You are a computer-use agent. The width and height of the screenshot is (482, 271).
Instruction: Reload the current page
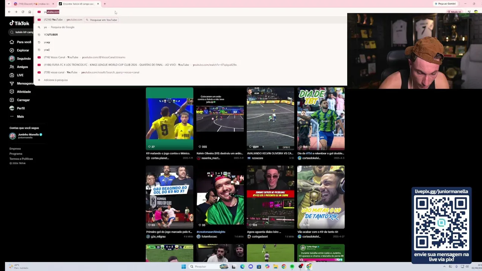tap(23, 12)
